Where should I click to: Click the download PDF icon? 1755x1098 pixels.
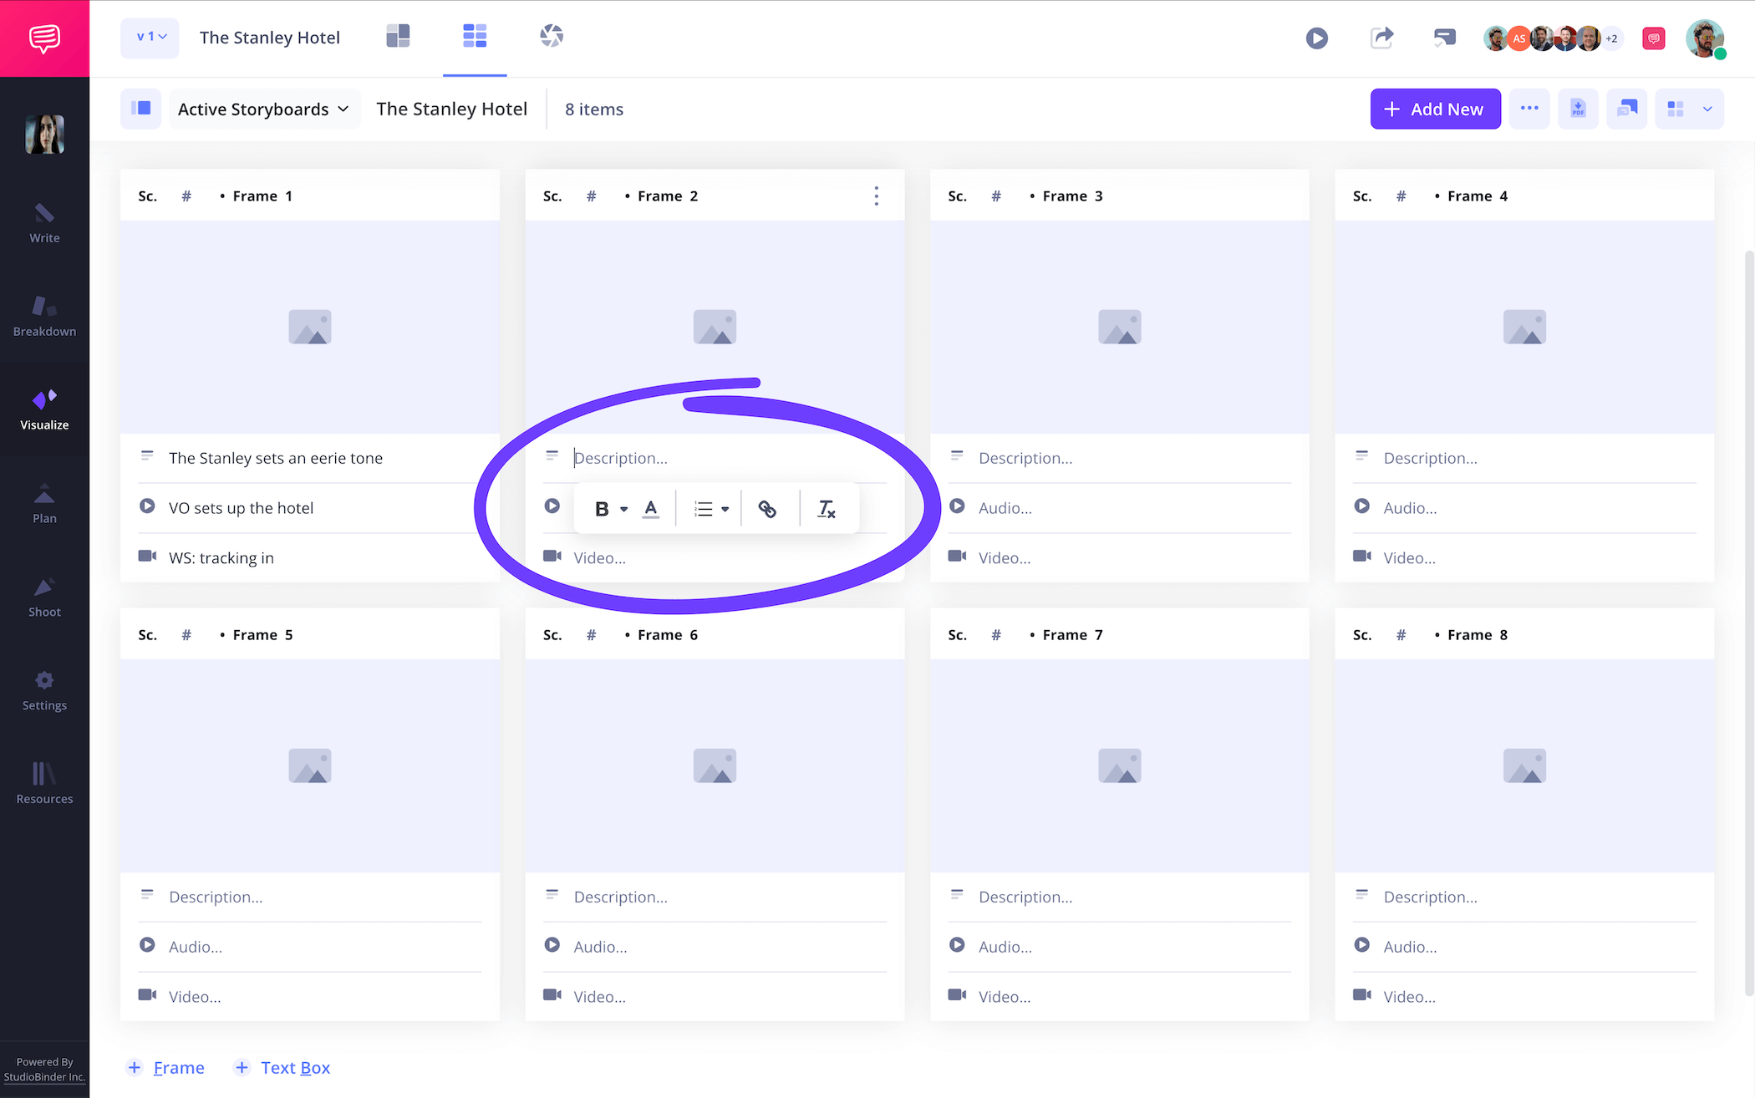[x=1578, y=109]
